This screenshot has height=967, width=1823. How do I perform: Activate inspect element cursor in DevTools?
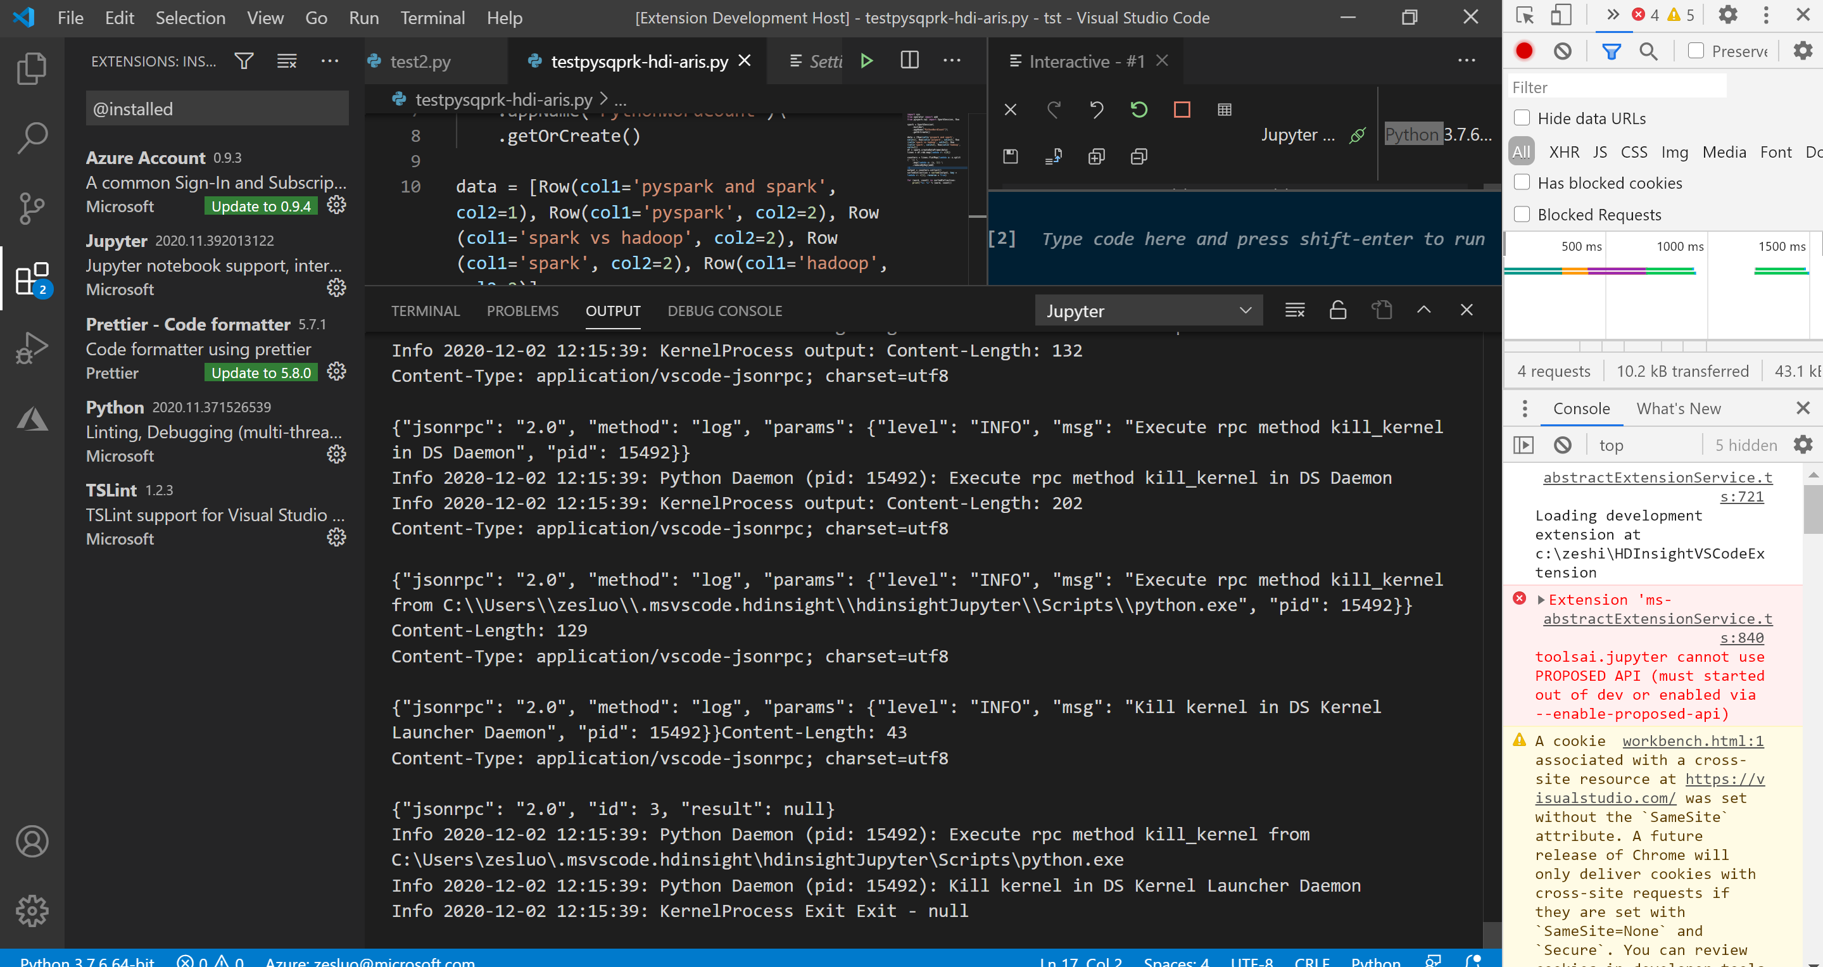pos(1524,14)
